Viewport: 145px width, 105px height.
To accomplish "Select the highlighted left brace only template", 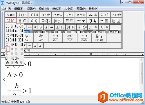I will point(8,49).
